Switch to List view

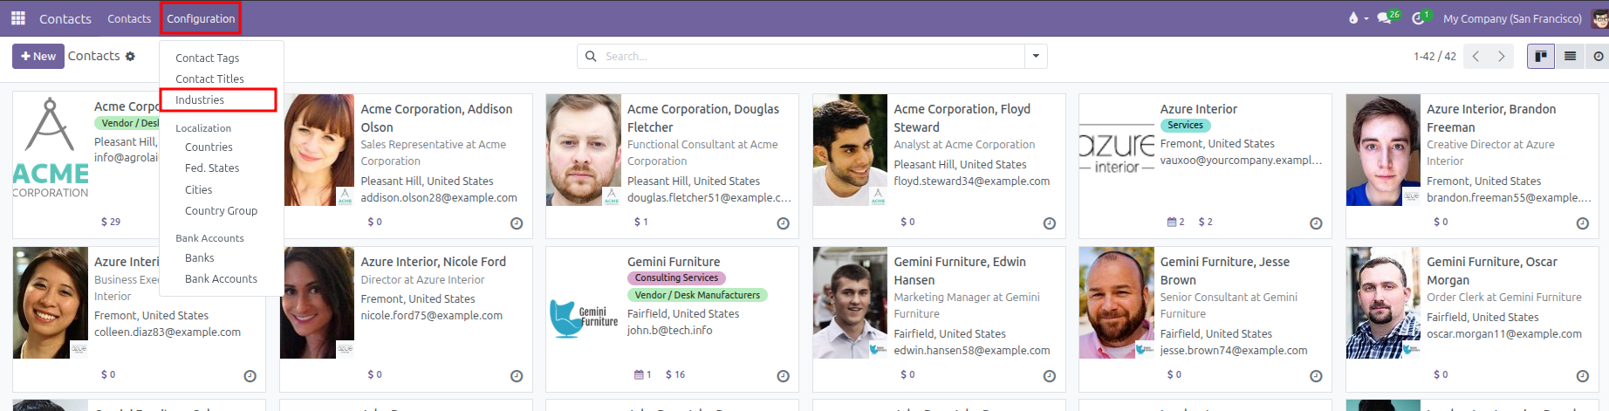[x=1570, y=57]
